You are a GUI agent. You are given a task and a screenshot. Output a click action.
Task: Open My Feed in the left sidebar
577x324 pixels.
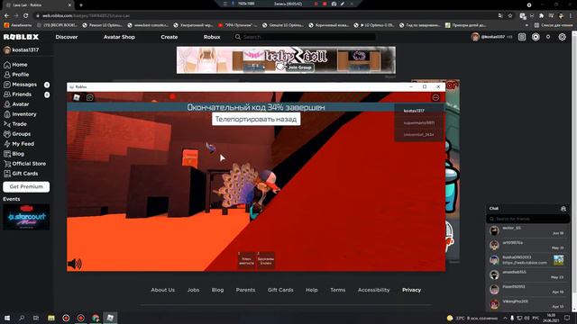click(19, 144)
